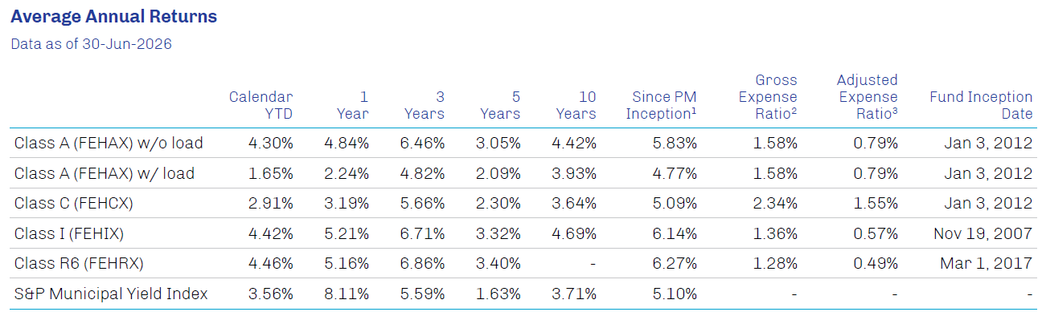Select the 1 Year column header
The height and width of the screenshot is (312, 1042).
[x=353, y=105]
